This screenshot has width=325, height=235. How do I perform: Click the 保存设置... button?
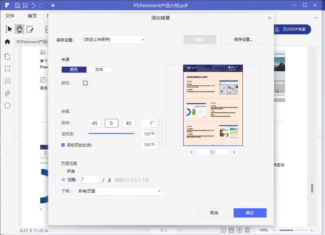[243, 39]
